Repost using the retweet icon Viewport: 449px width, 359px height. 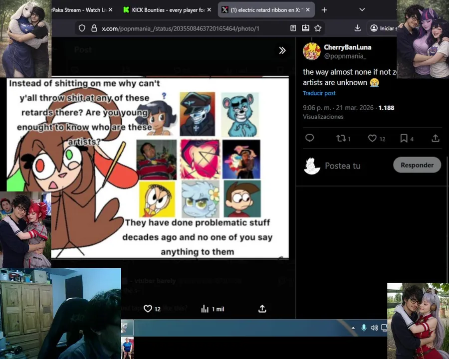pos(341,139)
